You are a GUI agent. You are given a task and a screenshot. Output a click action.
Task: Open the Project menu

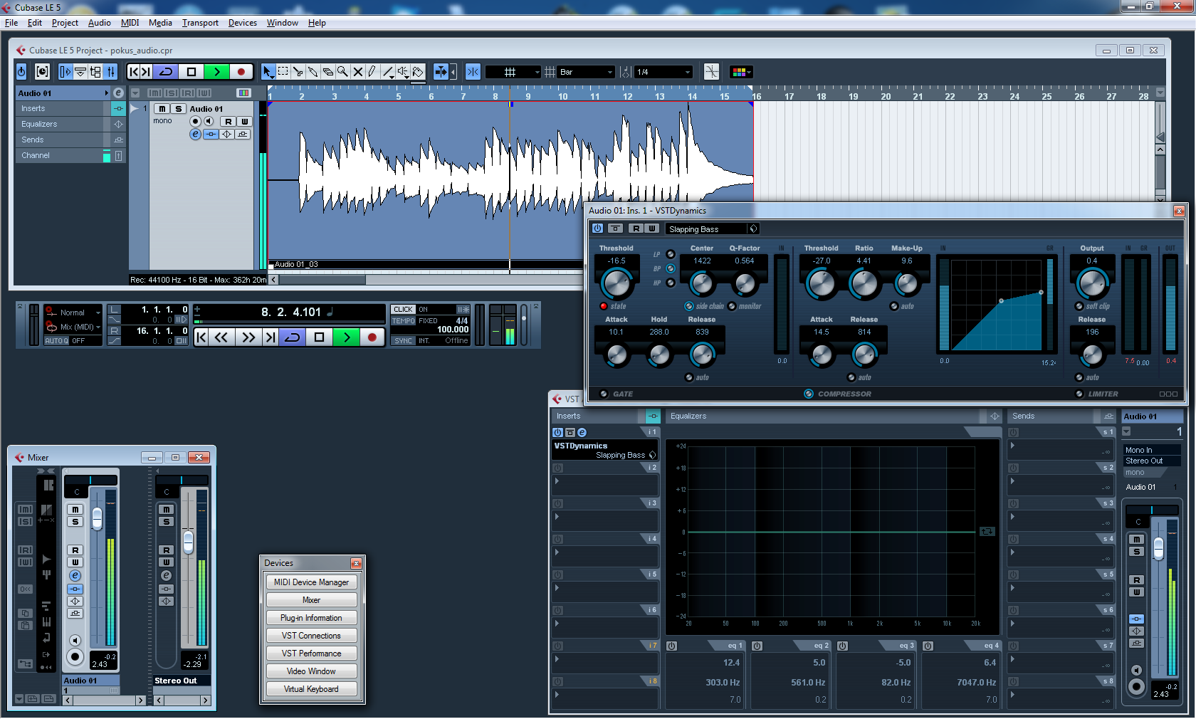point(65,23)
